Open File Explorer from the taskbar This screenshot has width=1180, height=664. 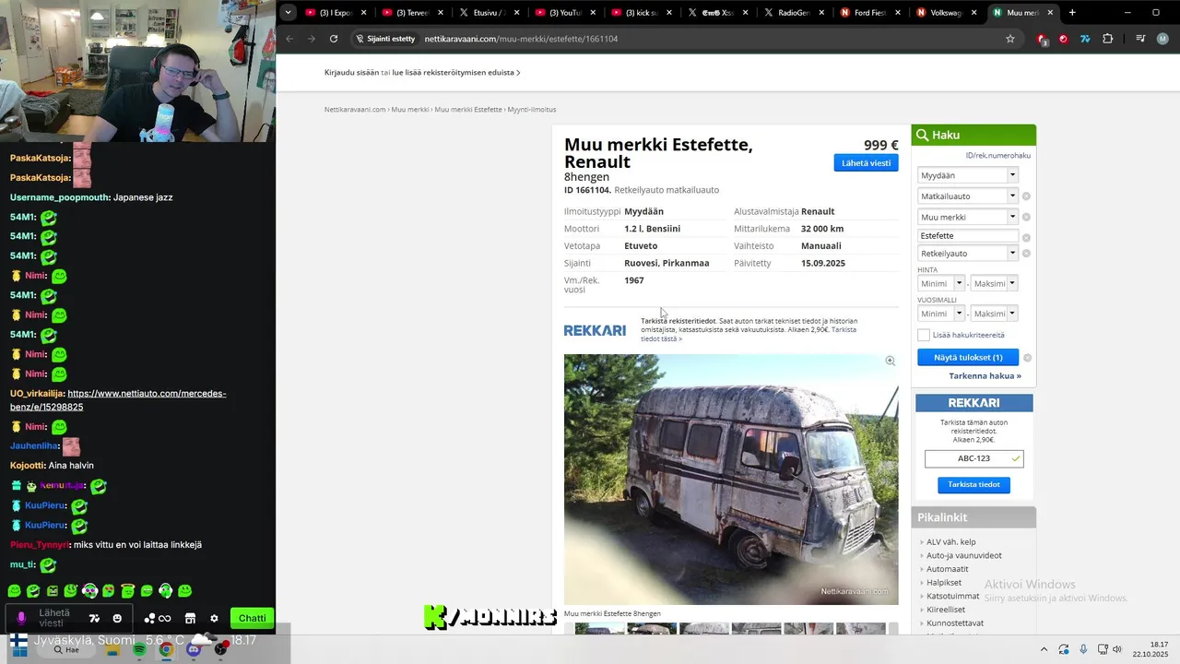pyautogui.click(x=112, y=649)
